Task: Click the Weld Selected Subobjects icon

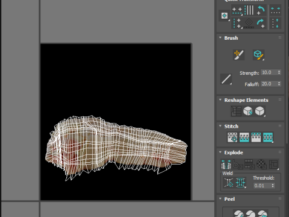Action: 241,183
